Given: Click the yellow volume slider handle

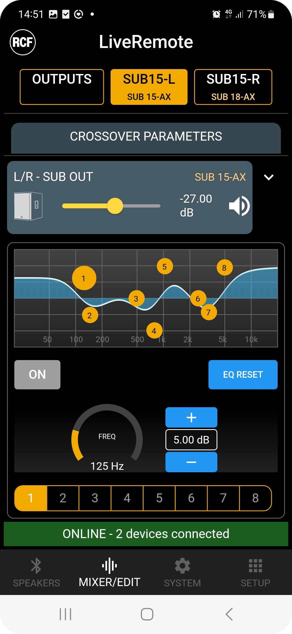Looking at the screenshot, I should tap(115, 206).
